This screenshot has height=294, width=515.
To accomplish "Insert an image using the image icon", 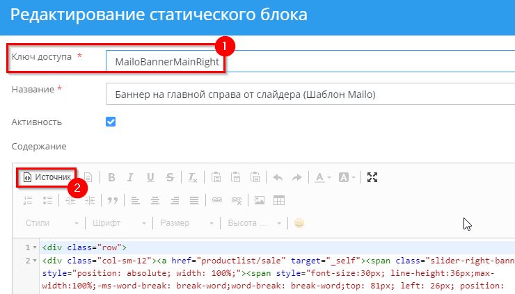I will tap(260, 200).
